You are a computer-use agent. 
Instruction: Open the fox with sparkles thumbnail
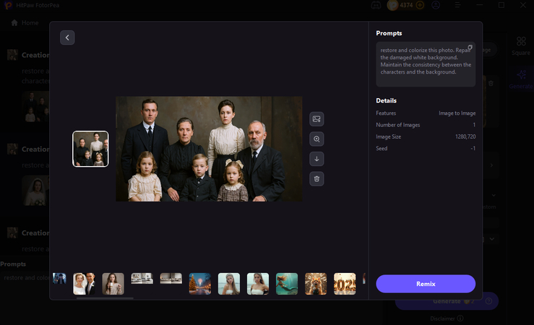316,284
